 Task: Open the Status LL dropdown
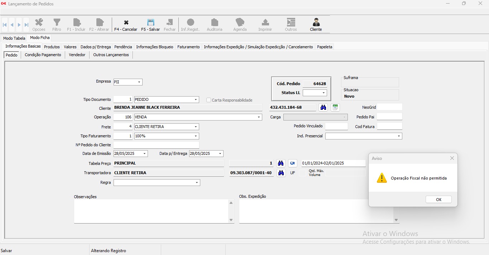[x=323, y=93]
